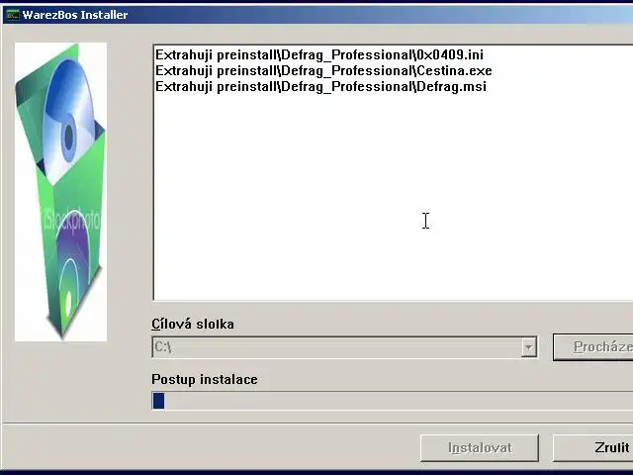Click the Zrušit cancel button
Viewport: 633px width, 475px height.
click(593, 448)
